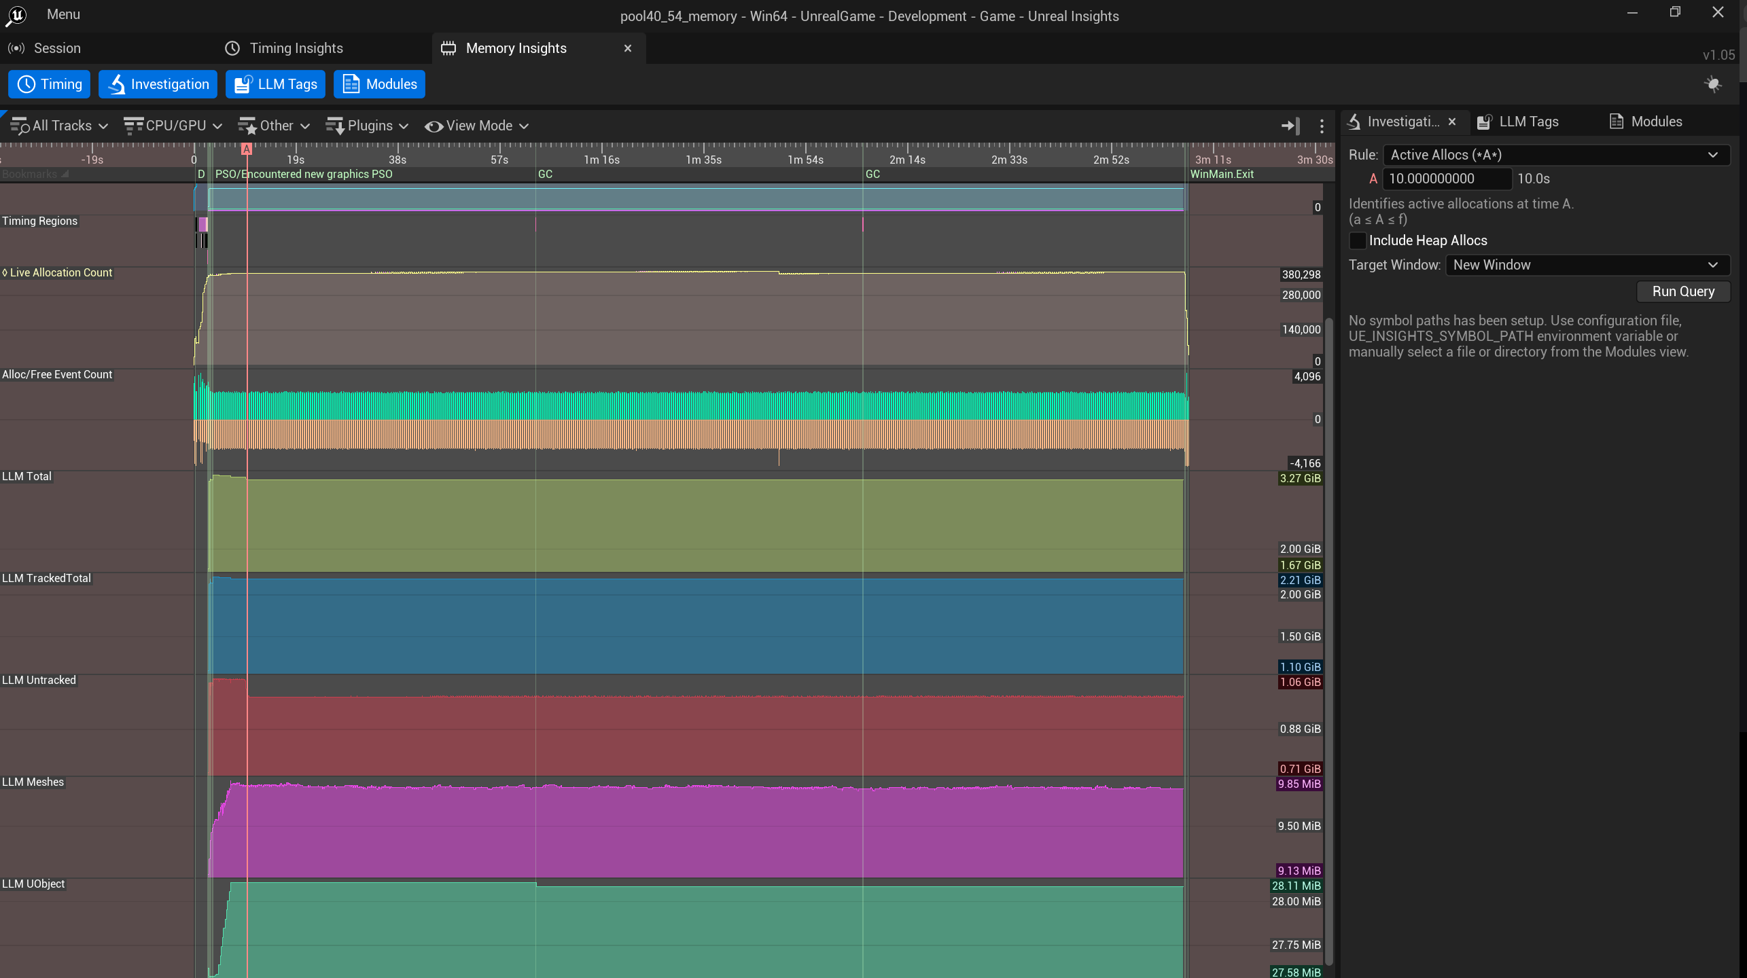Image resolution: width=1747 pixels, height=978 pixels.
Task: Select the Investigation side panel tab
Action: tap(1403, 122)
